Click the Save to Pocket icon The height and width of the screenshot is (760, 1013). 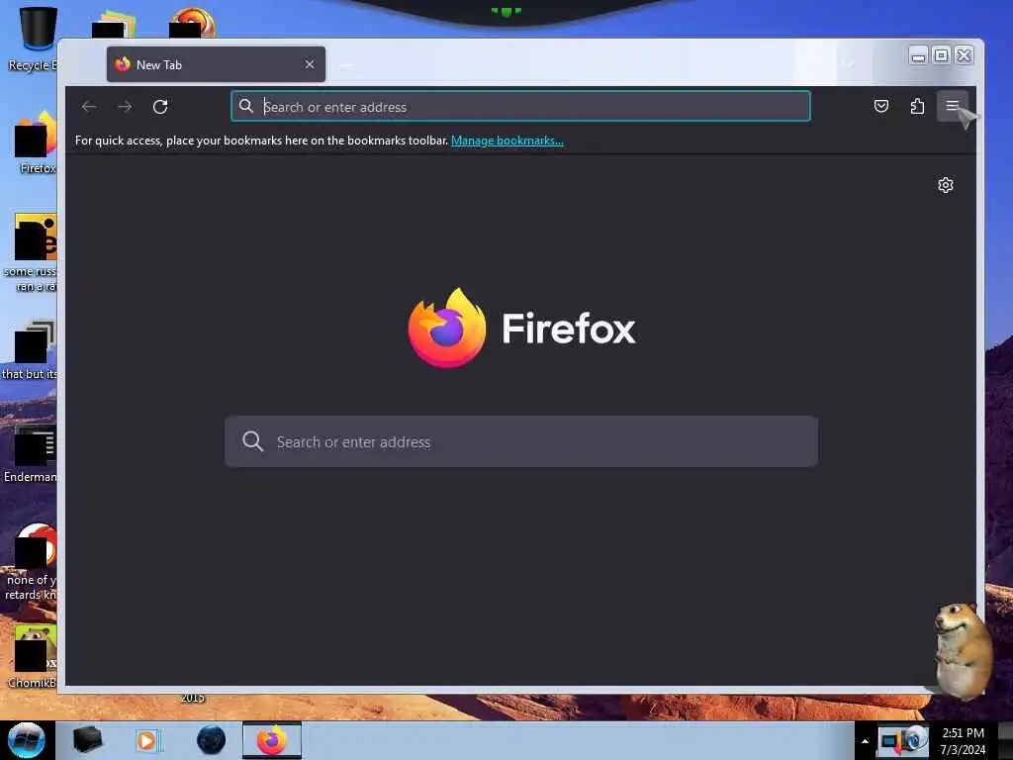point(881,106)
